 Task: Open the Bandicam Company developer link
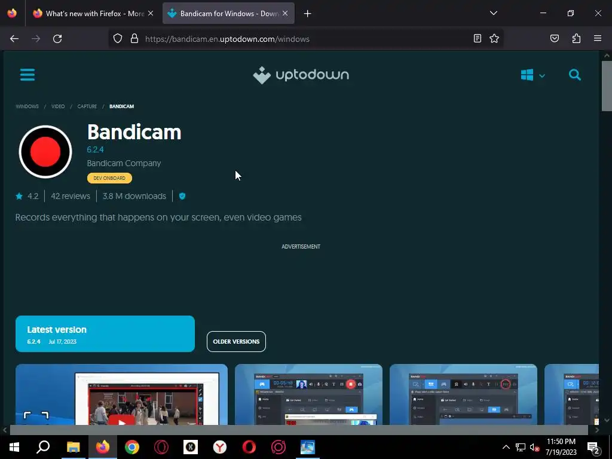(124, 163)
